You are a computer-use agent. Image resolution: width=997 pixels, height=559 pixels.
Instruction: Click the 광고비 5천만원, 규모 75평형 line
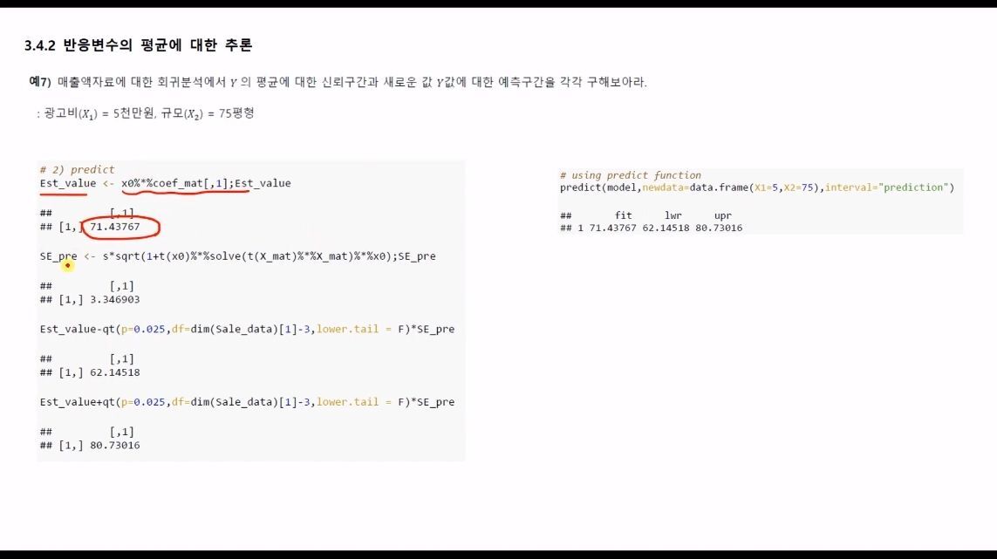click(146, 114)
